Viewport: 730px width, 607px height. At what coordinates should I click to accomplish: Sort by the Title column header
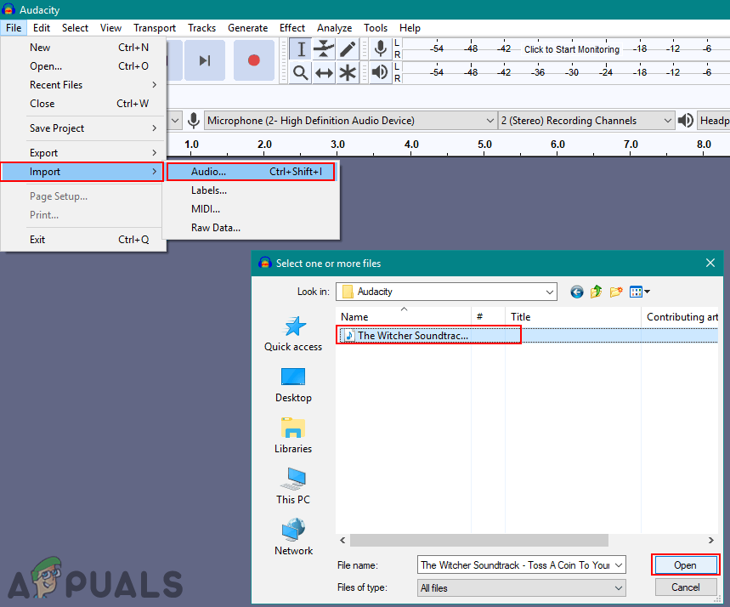(x=573, y=317)
